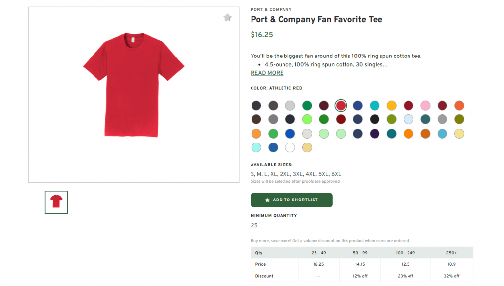Select the currently highlighted Athletic Red swatch
The height and width of the screenshot is (286, 504).
341,105
